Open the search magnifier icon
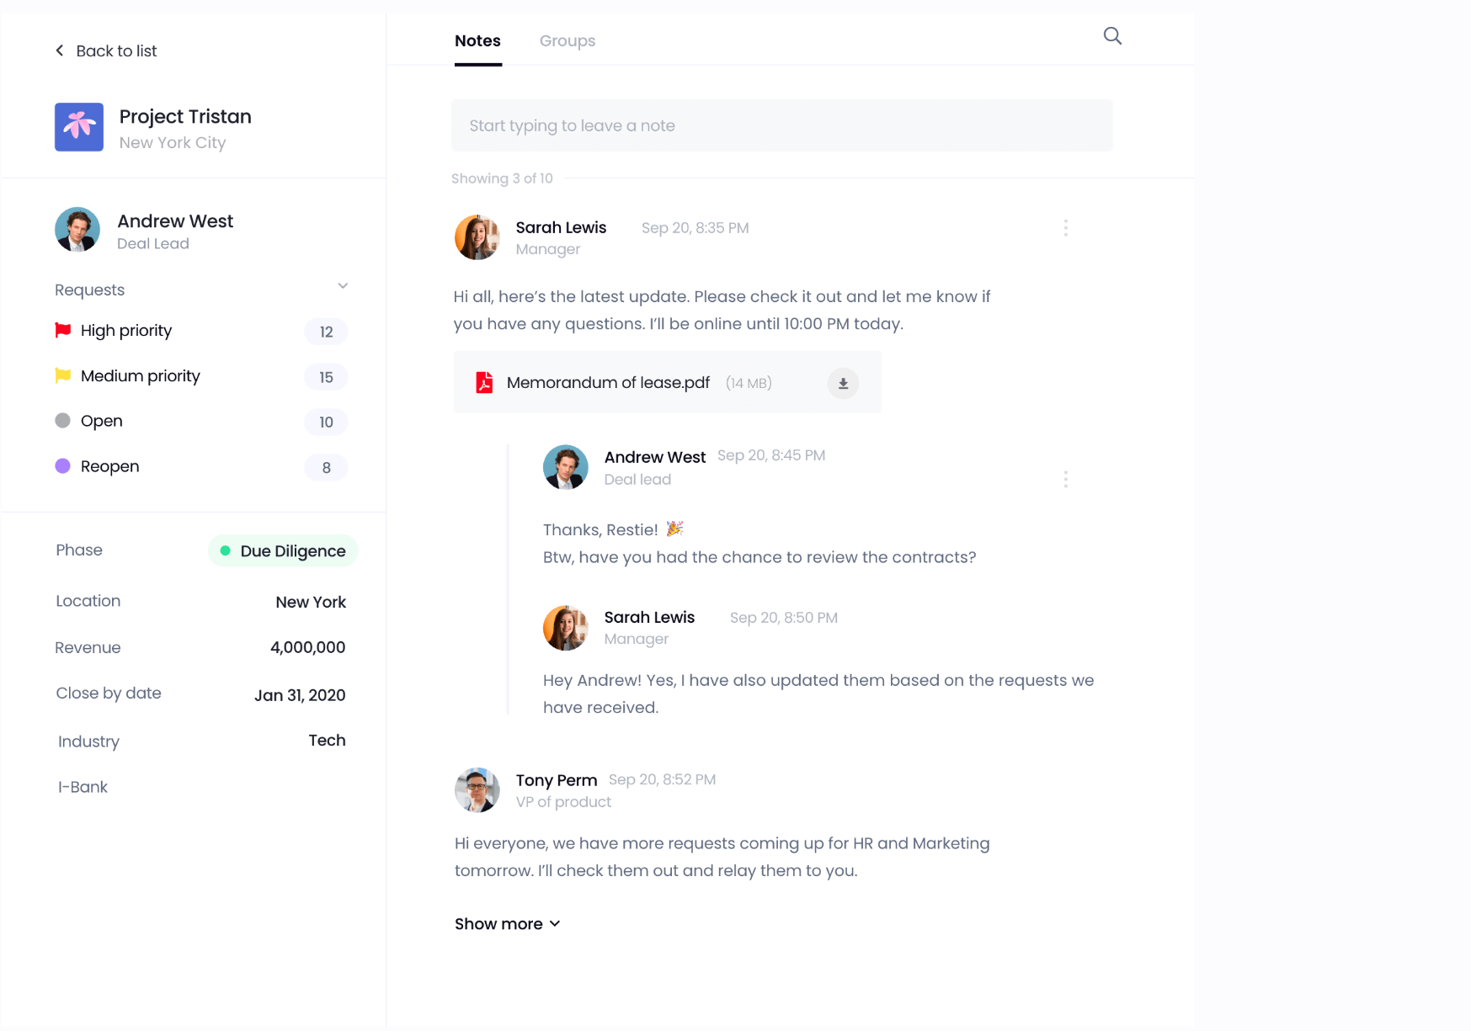Screen dimensions: 1471x1031 [x=1111, y=36]
